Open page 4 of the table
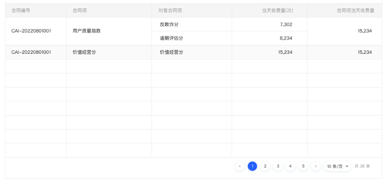The height and width of the screenshot is (183, 388). (x=290, y=166)
